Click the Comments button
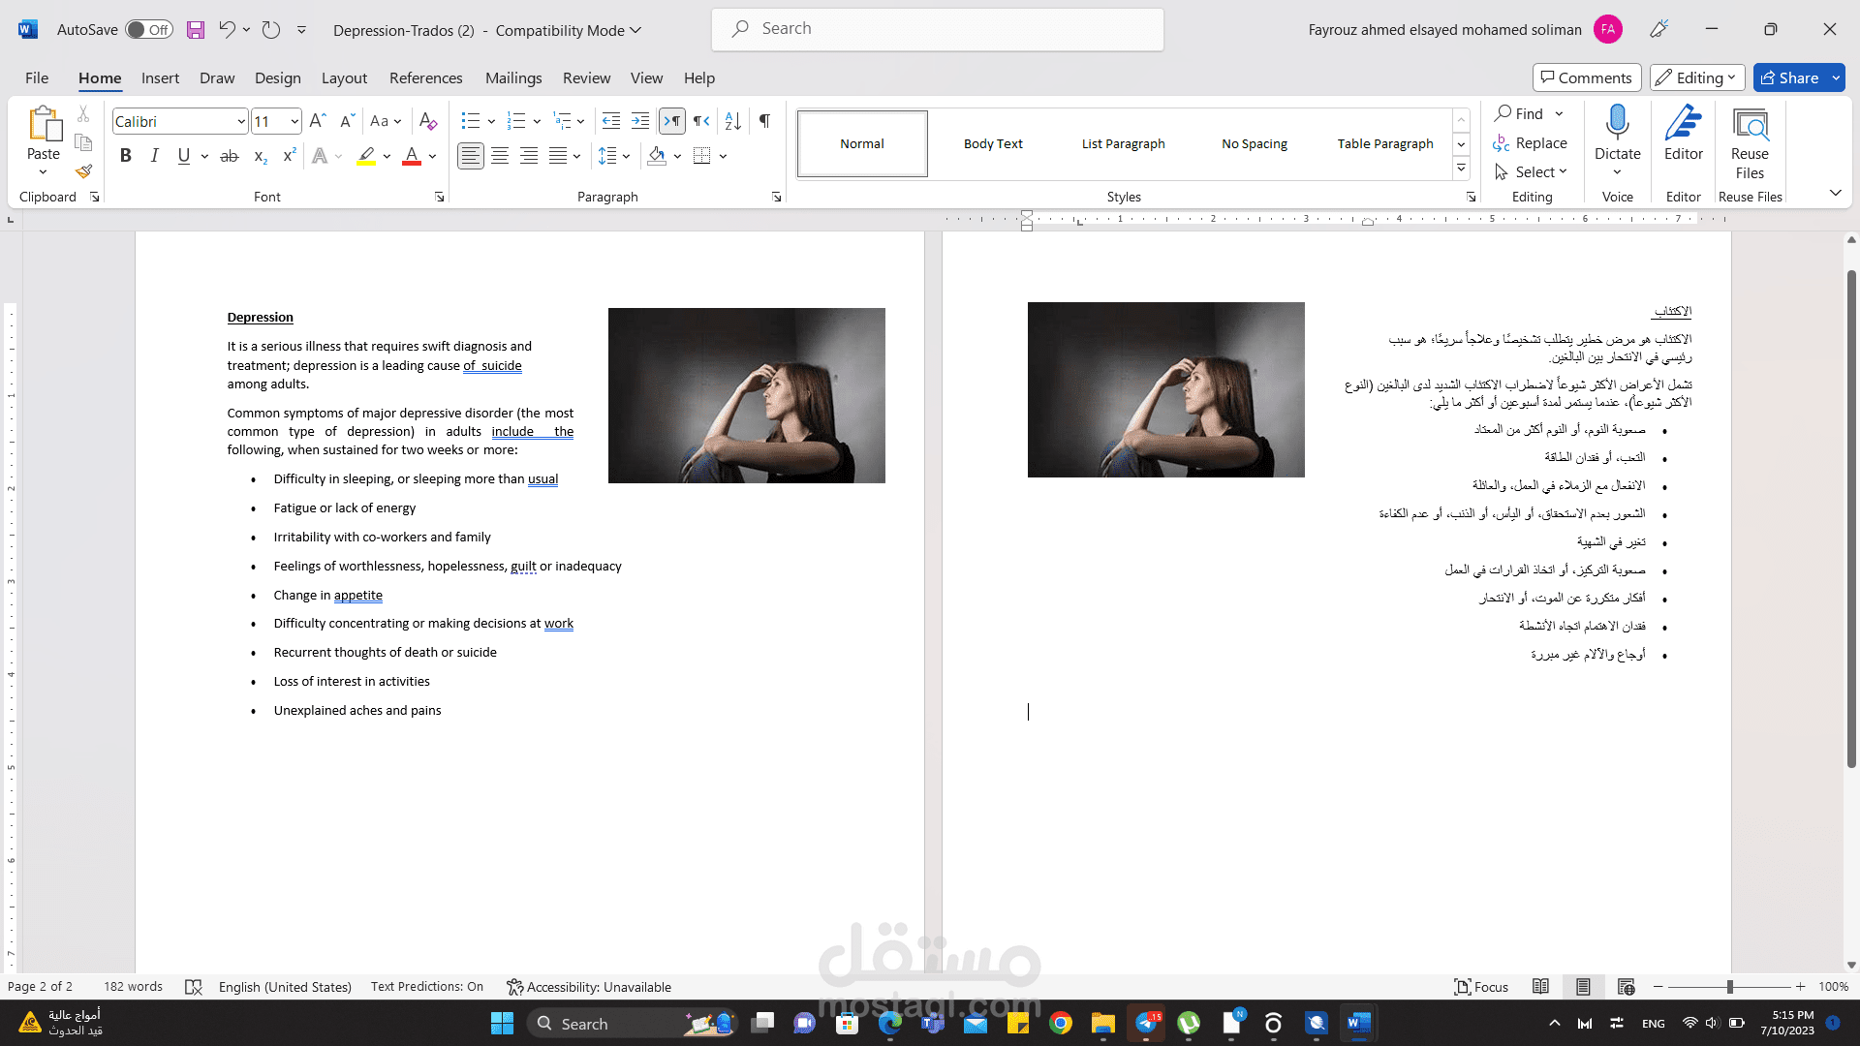Viewport: 1860px width, 1046px height. coord(1586,77)
